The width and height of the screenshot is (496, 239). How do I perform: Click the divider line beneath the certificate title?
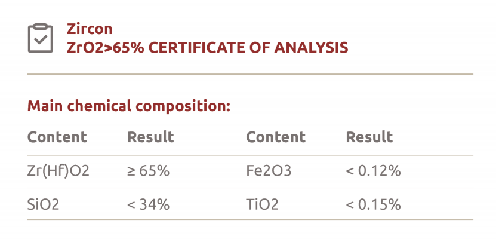tap(250, 74)
